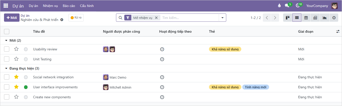Viewport: 342px width, 106px height.
Task: Tick the checkbox for Unit Testing
Action: click(7, 59)
